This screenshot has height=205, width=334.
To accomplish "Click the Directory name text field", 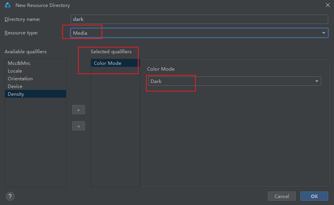I will point(199,19).
